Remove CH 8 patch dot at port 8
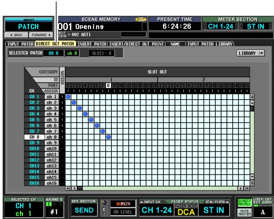 pyautogui.click(x=108, y=137)
